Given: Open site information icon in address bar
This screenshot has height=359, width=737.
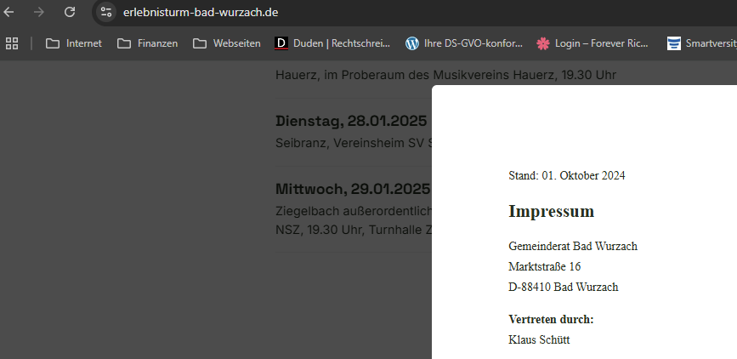Looking at the screenshot, I should pos(105,12).
